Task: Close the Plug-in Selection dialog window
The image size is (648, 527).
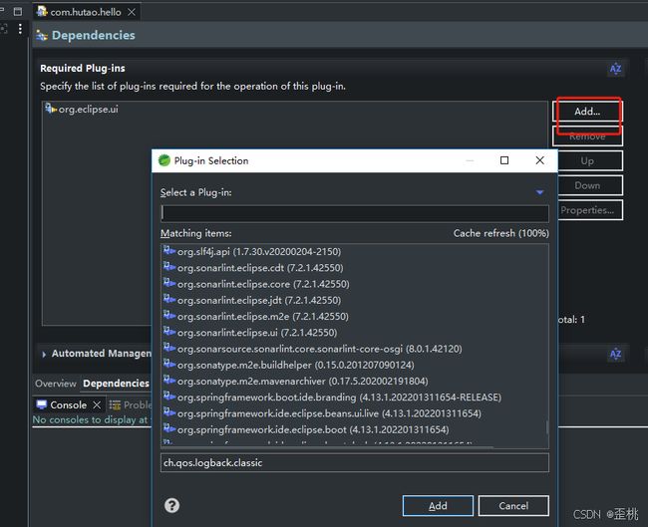Action: coord(539,160)
